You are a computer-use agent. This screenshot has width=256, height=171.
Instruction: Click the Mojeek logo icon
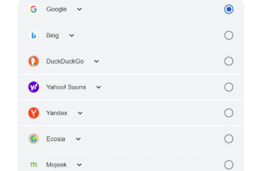tap(34, 165)
